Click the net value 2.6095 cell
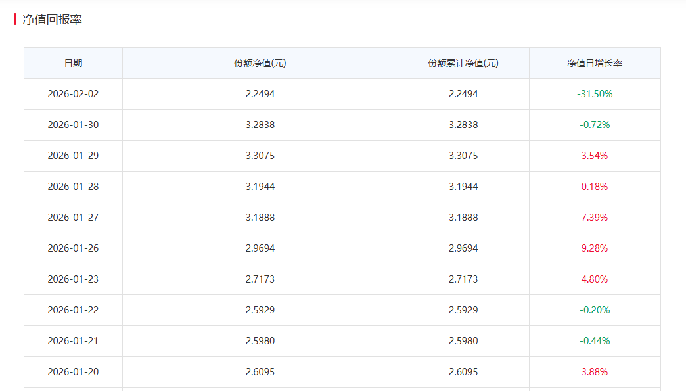Image resolution: width=686 pixels, height=391 pixels. tap(260, 372)
